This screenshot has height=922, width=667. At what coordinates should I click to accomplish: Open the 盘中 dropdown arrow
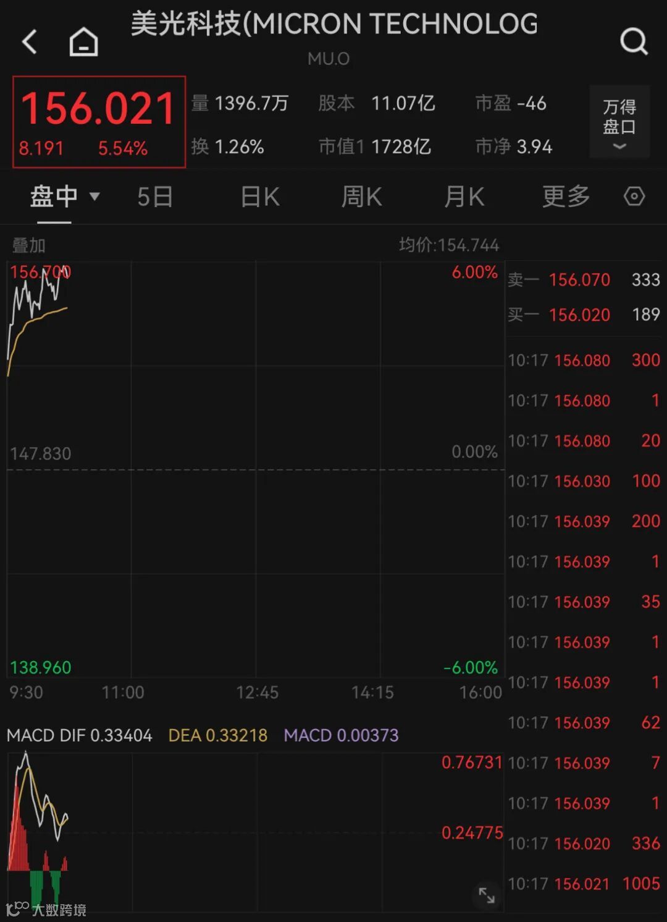(94, 197)
